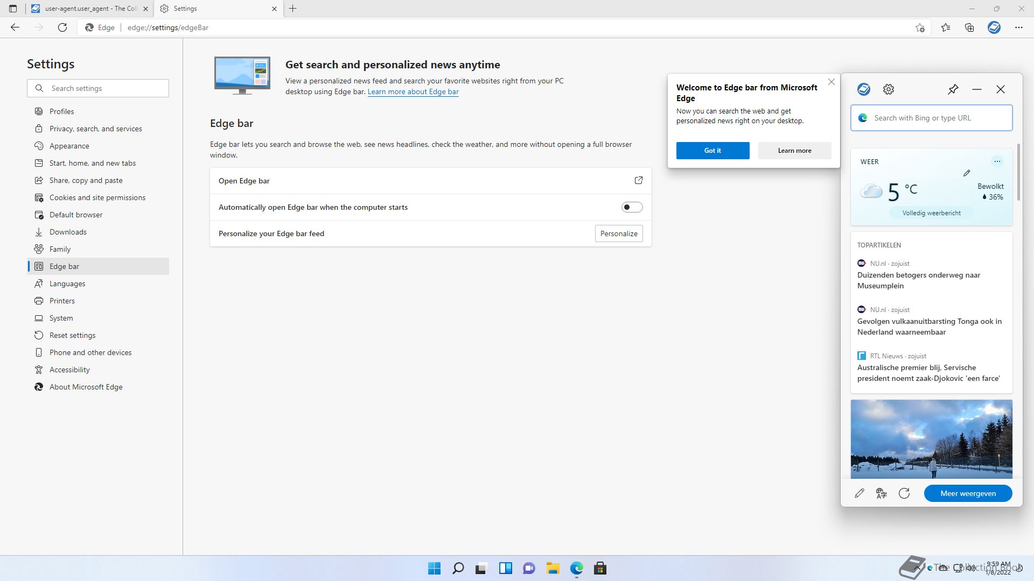
Task: Open a new tab with plus button
Action: (x=293, y=9)
